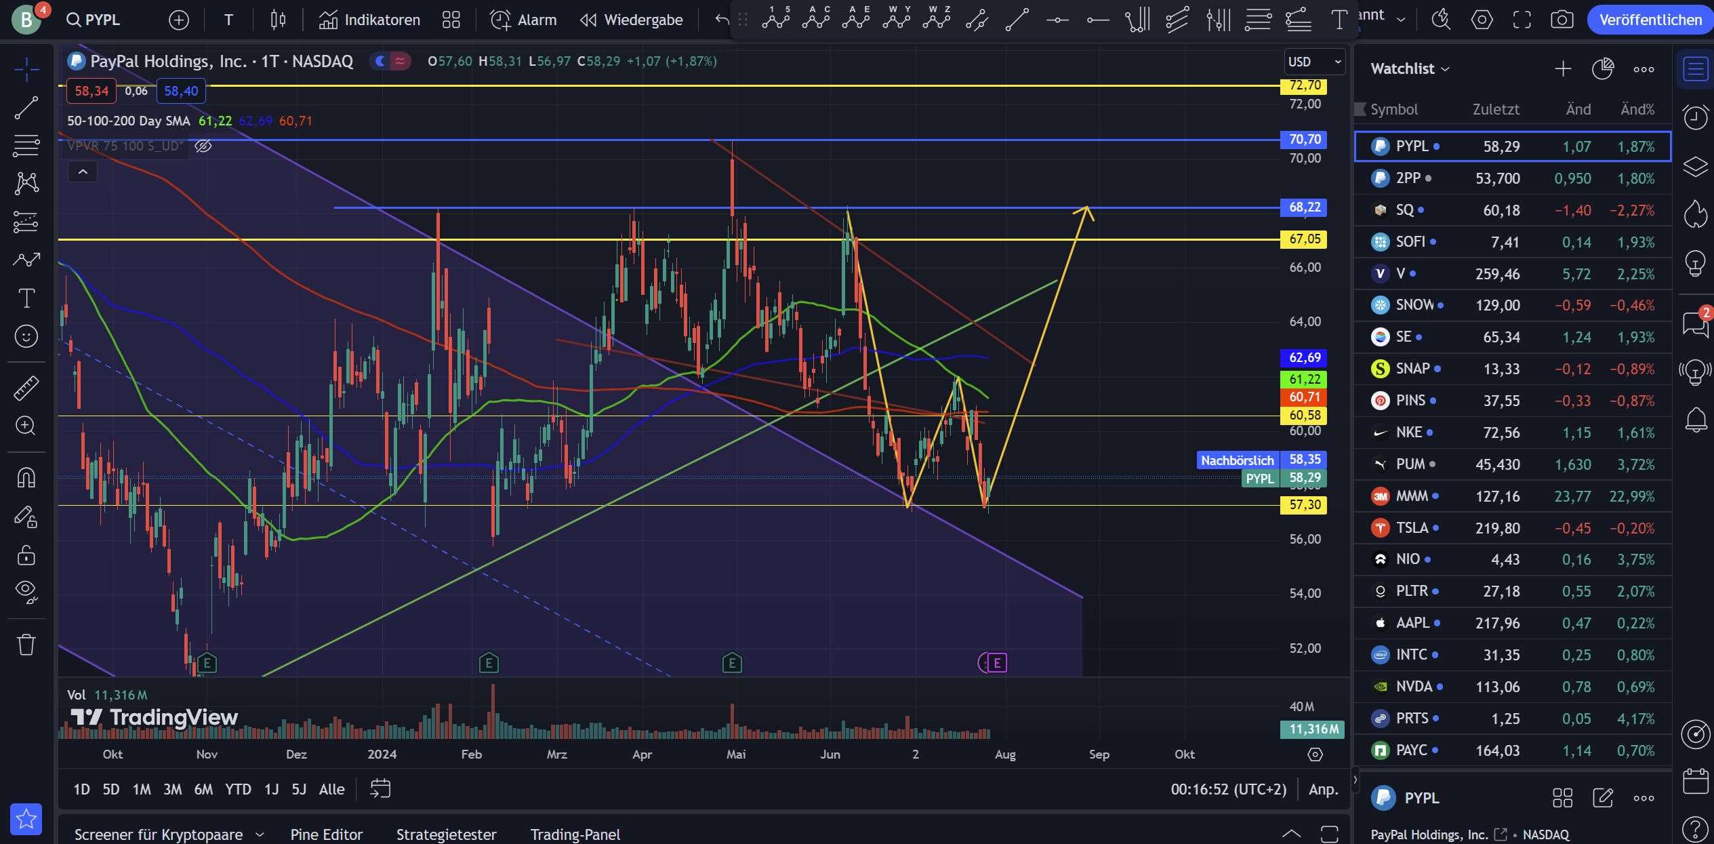Add a symbol to compare with the plus circle icon
This screenshot has height=844, width=1714.
click(179, 20)
